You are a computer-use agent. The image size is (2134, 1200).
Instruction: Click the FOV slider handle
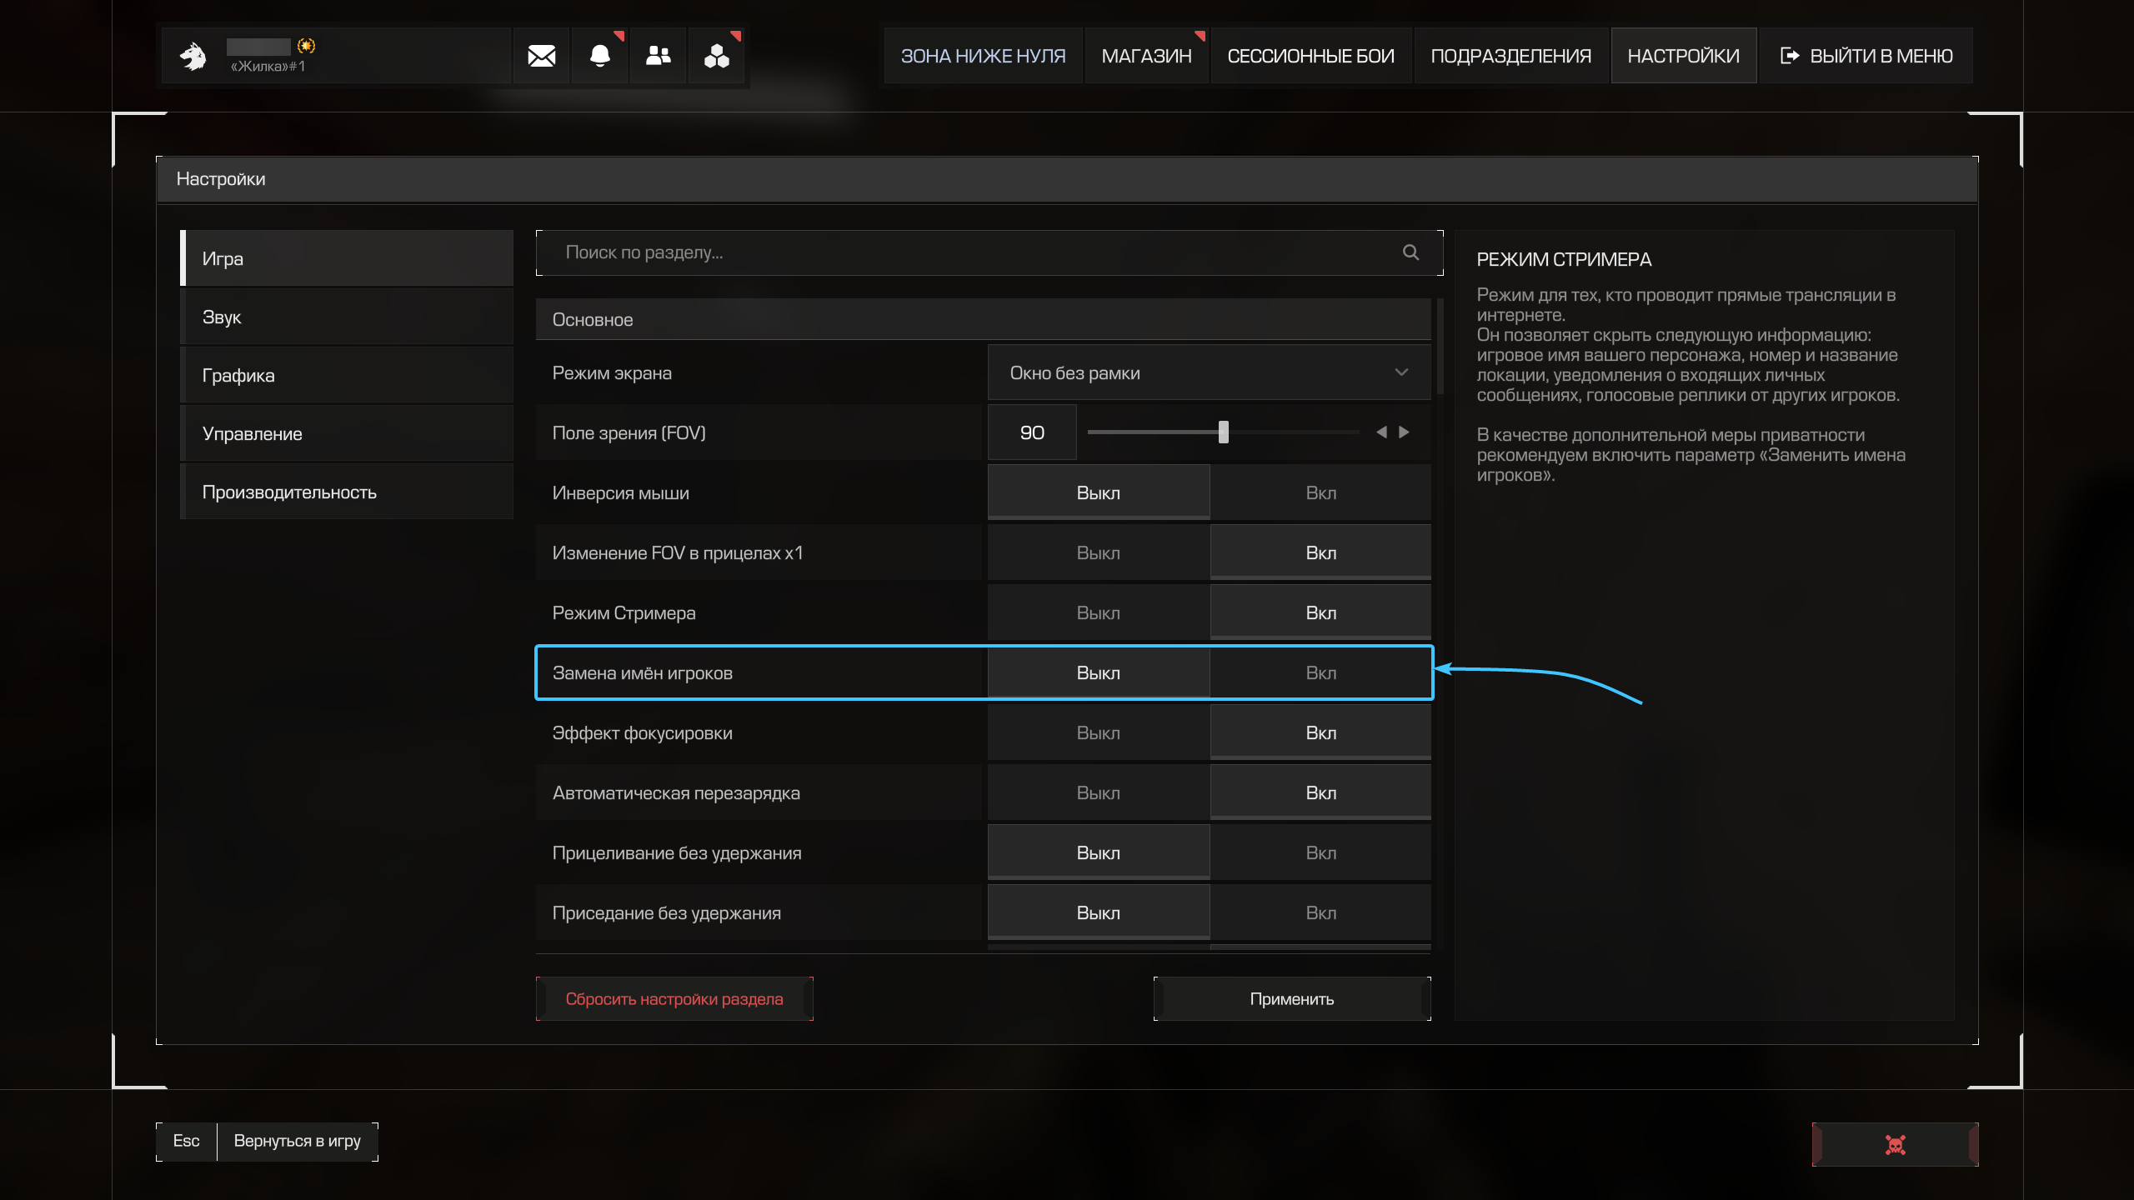click(1224, 432)
